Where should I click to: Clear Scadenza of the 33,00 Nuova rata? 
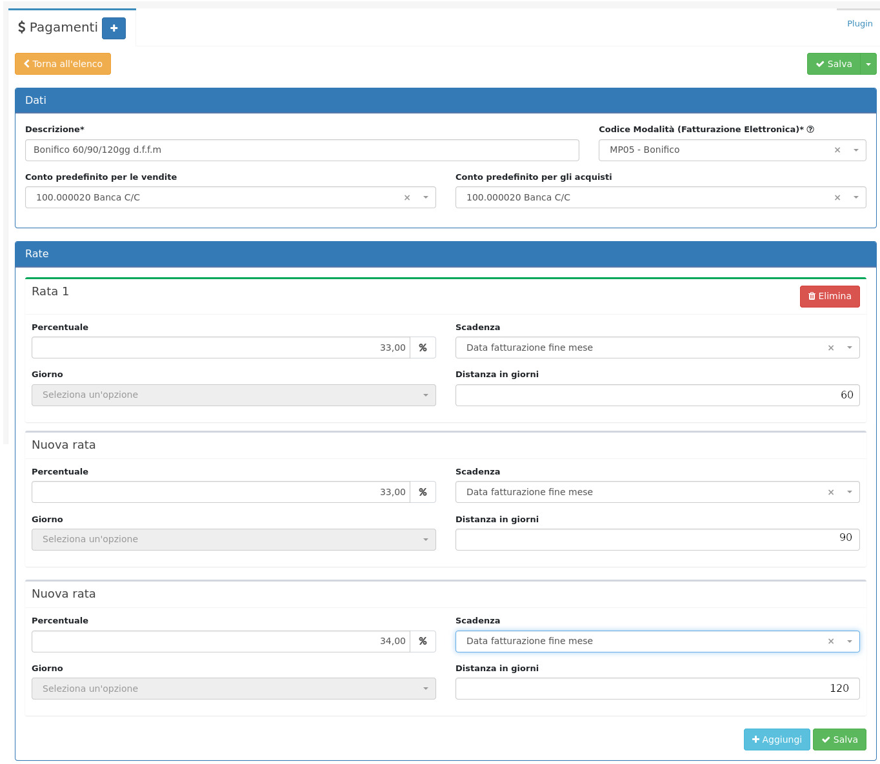pos(831,493)
